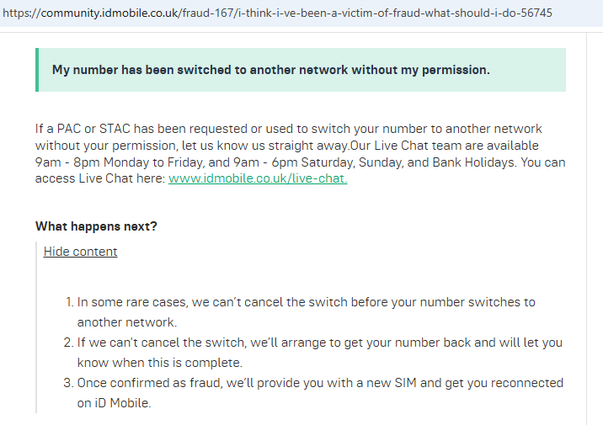Click the 'My number has been switched' banner
603x425 pixels.
[x=301, y=70]
